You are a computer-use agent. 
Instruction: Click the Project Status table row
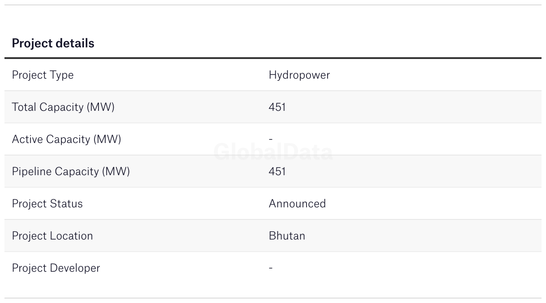click(273, 204)
